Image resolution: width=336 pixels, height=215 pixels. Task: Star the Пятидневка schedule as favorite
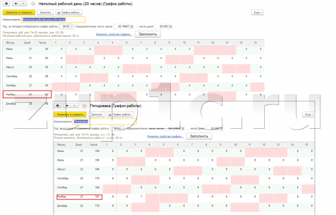pos(84,106)
